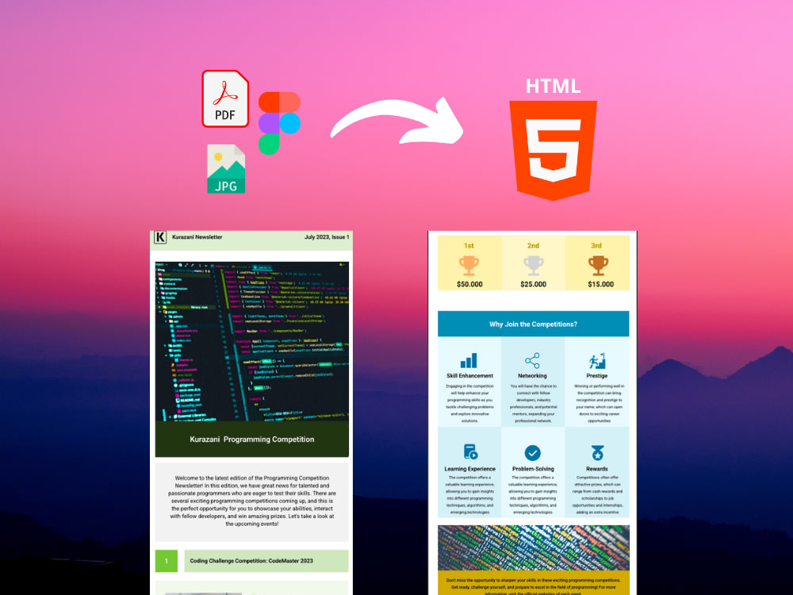Click the silver 2nd place trophy icon
The height and width of the screenshot is (595, 793).
533,265
